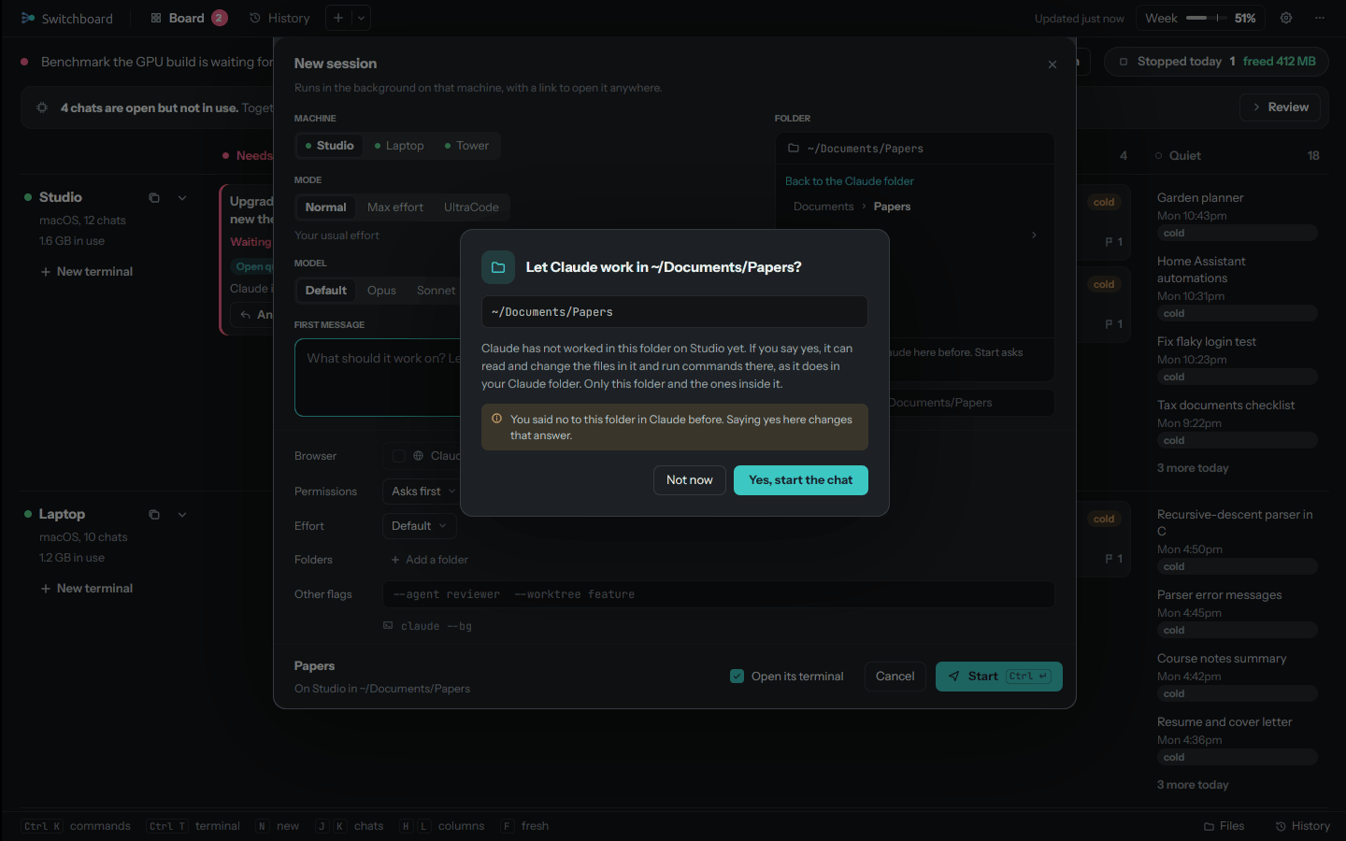Click the Week usage bar at 51%
The width and height of the screenshot is (1346, 841).
click(1200, 18)
